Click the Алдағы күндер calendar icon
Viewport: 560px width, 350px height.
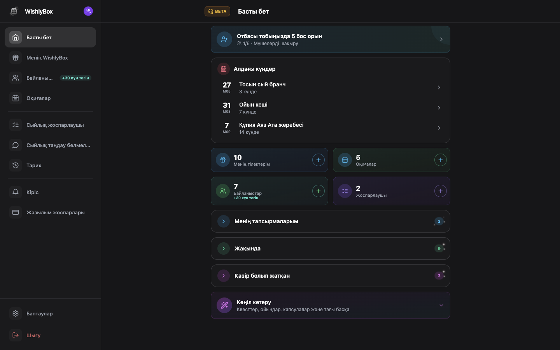click(224, 69)
